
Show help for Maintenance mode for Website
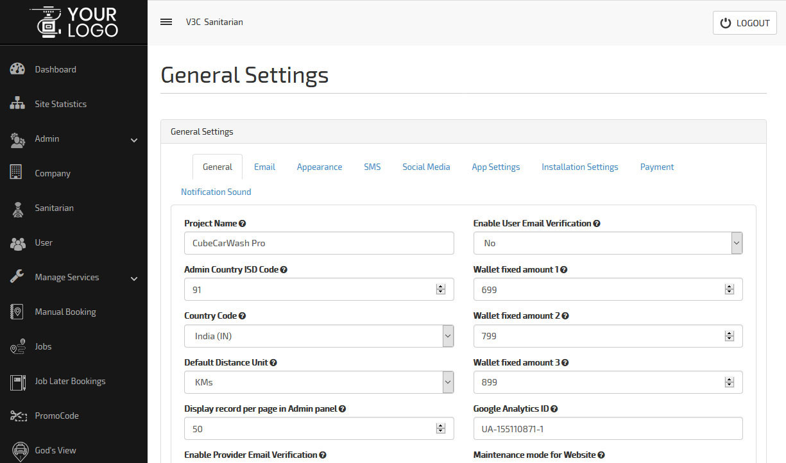coord(601,455)
